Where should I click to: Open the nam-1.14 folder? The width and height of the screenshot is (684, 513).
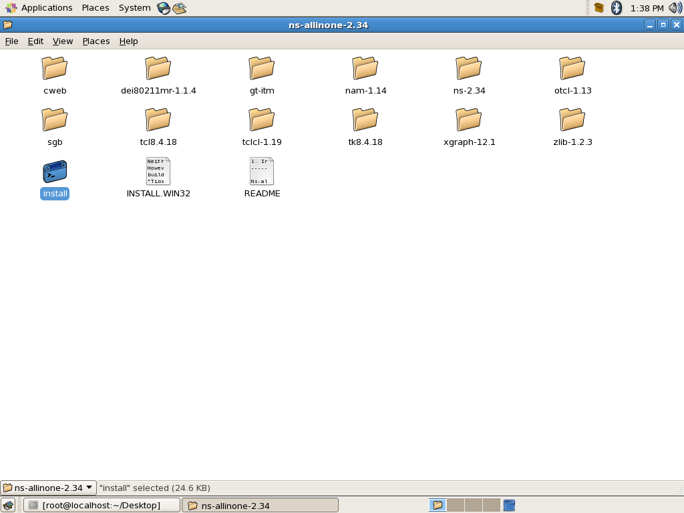[365, 67]
